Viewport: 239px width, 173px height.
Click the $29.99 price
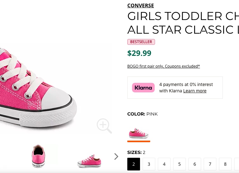click(x=139, y=53)
